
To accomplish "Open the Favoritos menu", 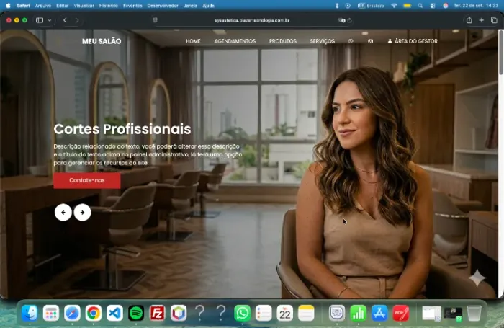I will pyautogui.click(x=132, y=6).
